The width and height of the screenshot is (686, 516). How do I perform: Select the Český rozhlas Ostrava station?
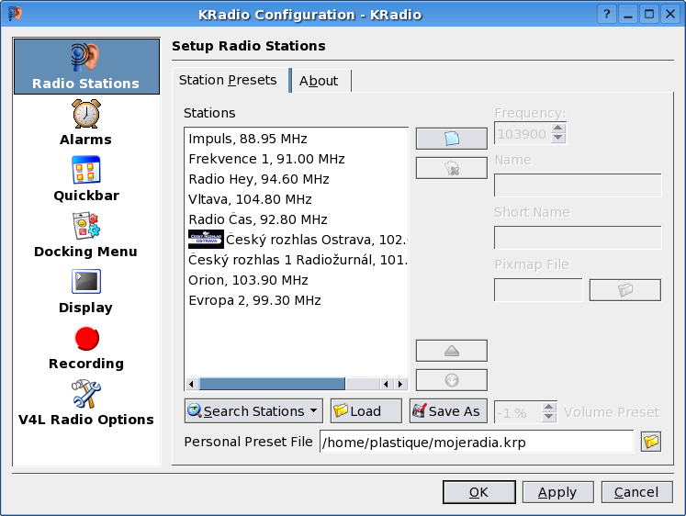[x=297, y=240]
